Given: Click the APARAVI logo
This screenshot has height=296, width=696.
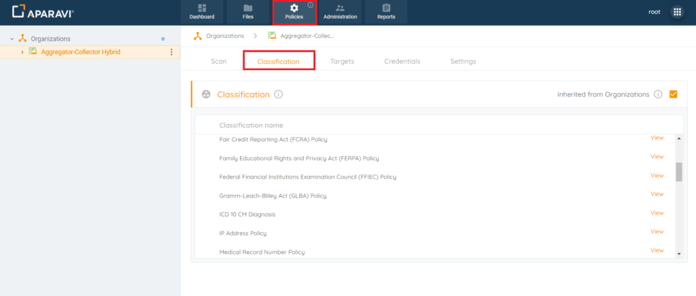Looking at the screenshot, I should (x=43, y=12).
